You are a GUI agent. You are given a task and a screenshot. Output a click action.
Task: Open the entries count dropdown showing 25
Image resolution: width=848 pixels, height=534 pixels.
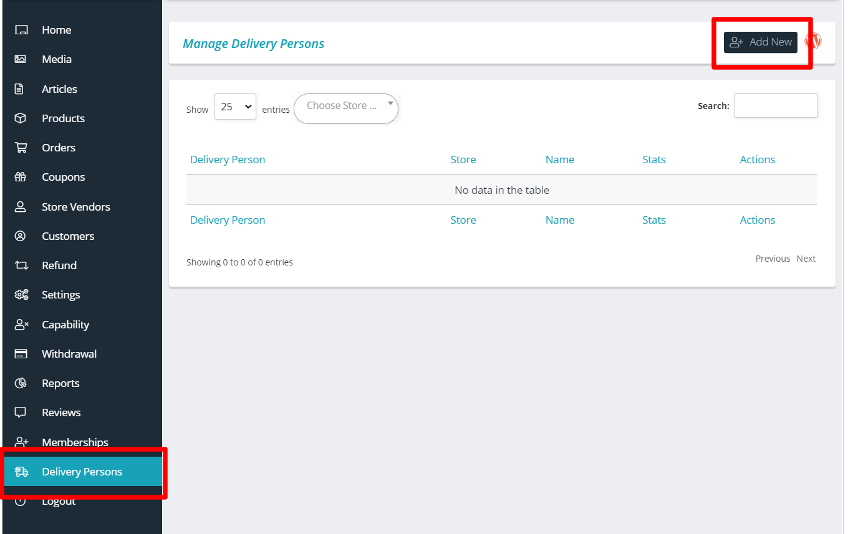click(x=235, y=107)
